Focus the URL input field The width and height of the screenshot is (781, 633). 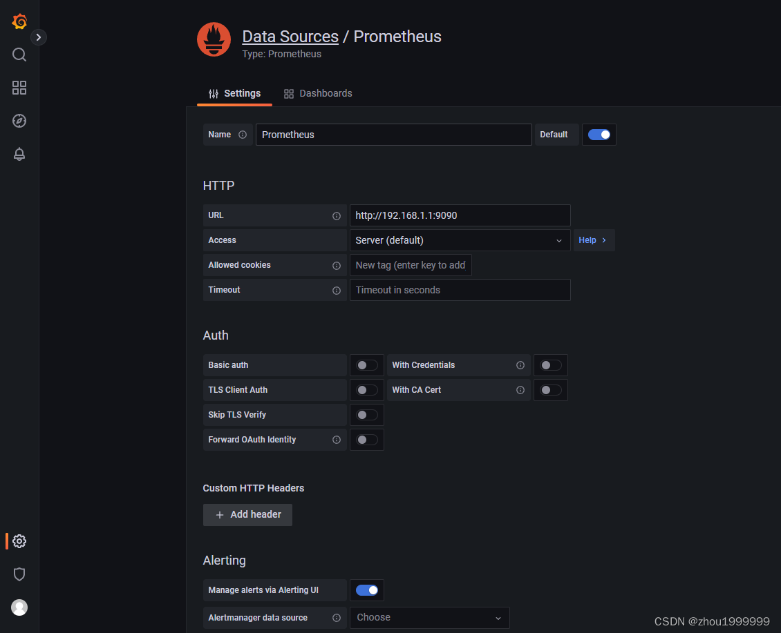click(460, 215)
